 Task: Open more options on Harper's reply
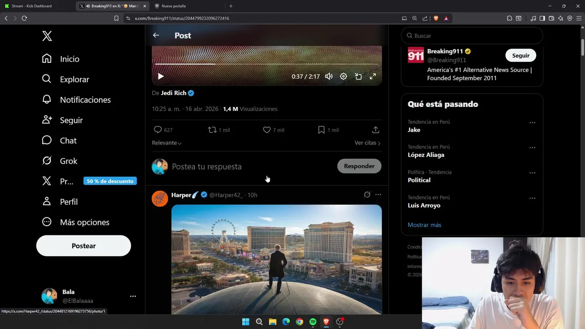378,195
